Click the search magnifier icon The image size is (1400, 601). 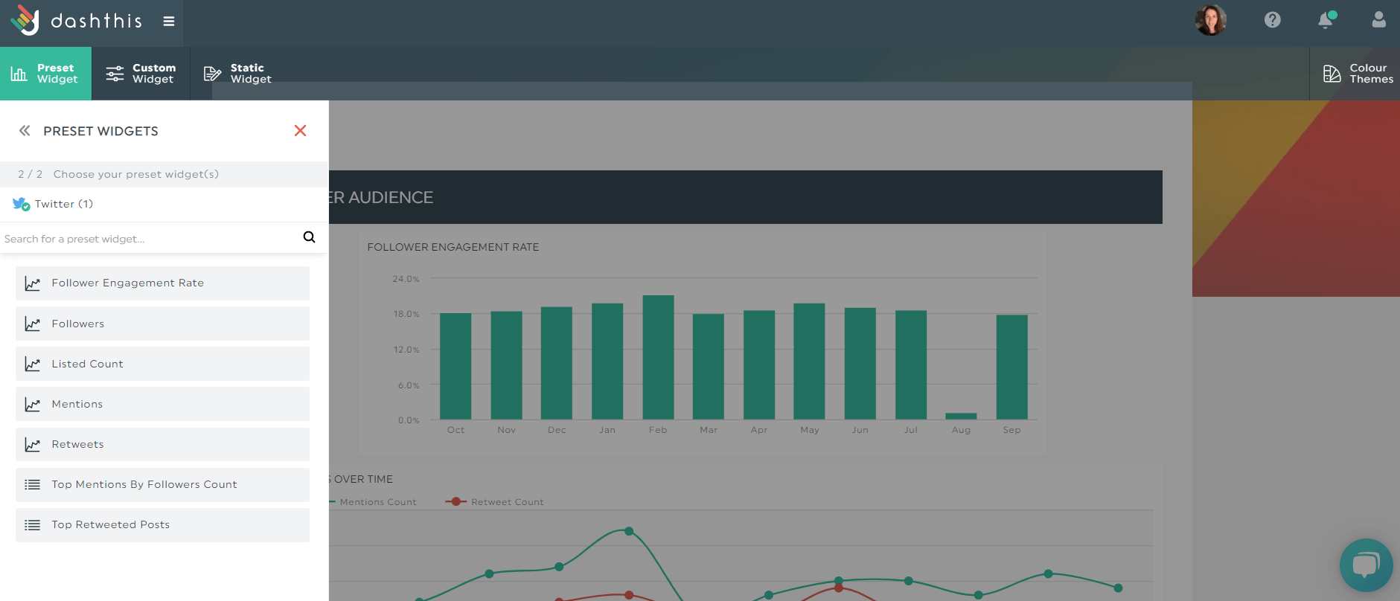[309, 237]
